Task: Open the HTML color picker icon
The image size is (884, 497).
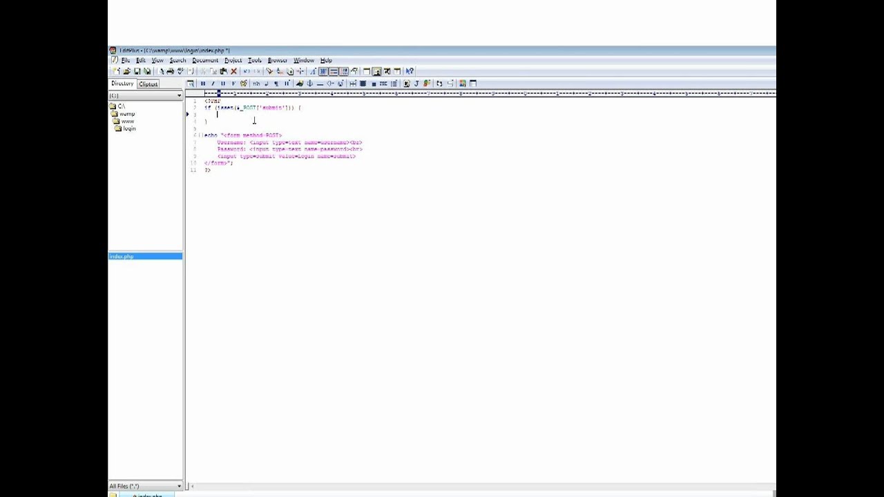Action: coord(243,84)
